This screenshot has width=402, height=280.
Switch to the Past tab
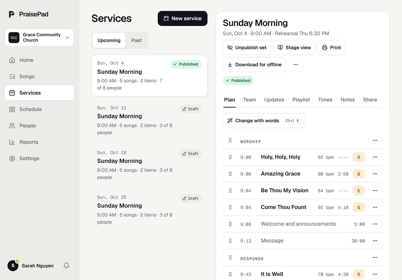click(136, 40)
